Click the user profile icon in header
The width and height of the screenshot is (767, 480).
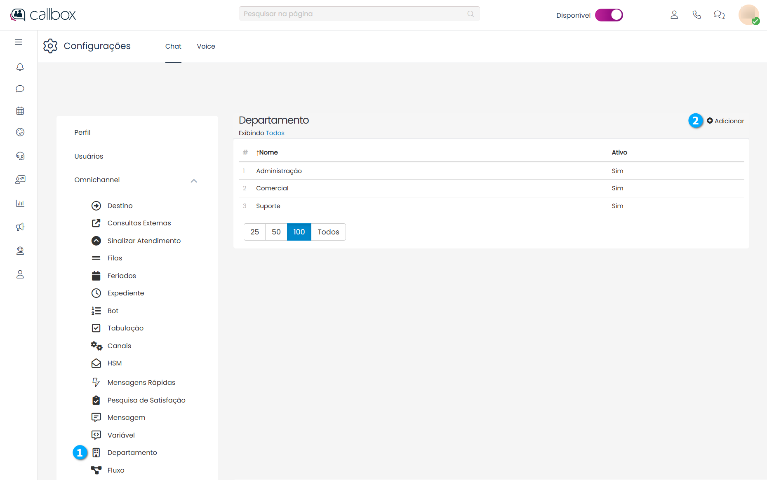[x=674, y=15]
